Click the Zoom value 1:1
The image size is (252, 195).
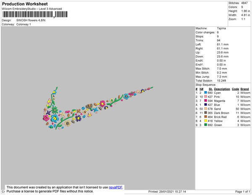[x=243, y=19]
